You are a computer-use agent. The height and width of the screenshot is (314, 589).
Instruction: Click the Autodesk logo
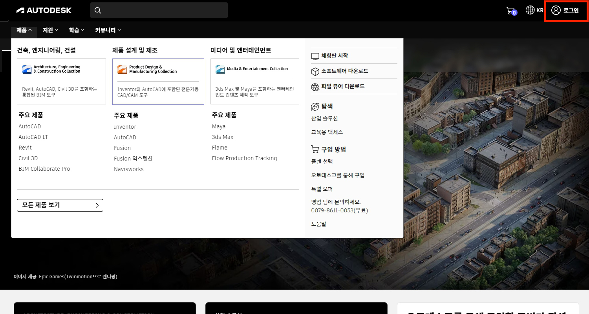tap(44, 10)
